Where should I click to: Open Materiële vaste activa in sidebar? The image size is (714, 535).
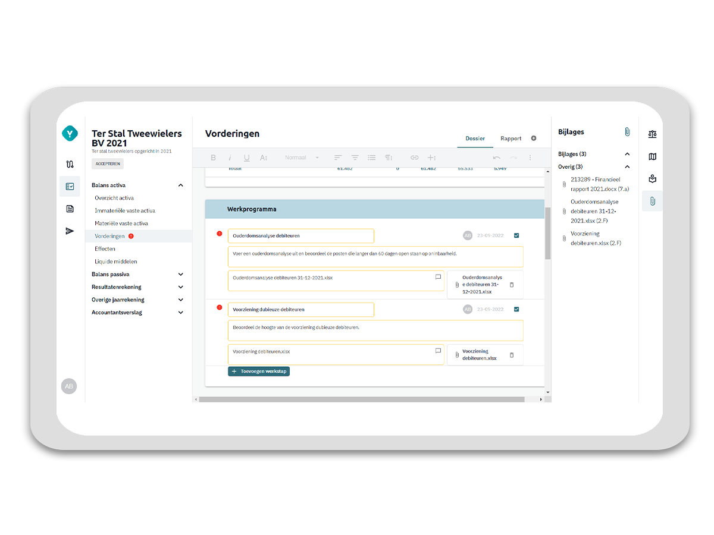tap(121, 224)
